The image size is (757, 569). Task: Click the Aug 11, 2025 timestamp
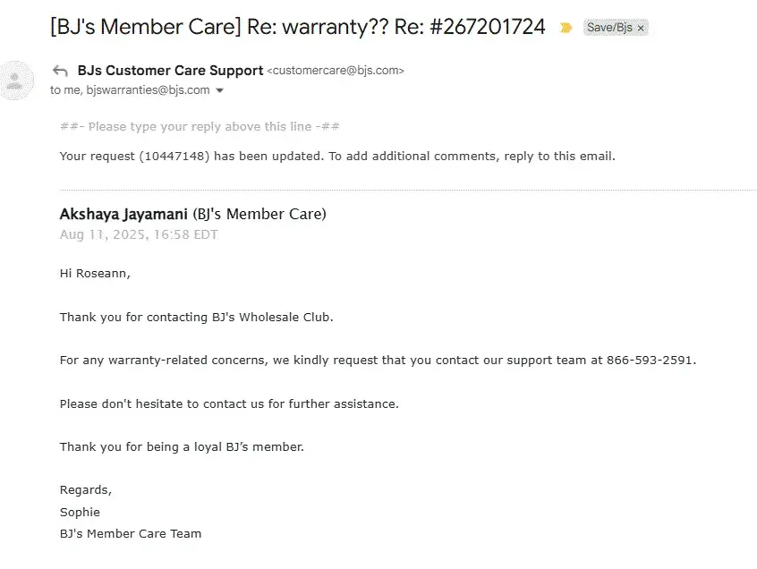point(139,235)
